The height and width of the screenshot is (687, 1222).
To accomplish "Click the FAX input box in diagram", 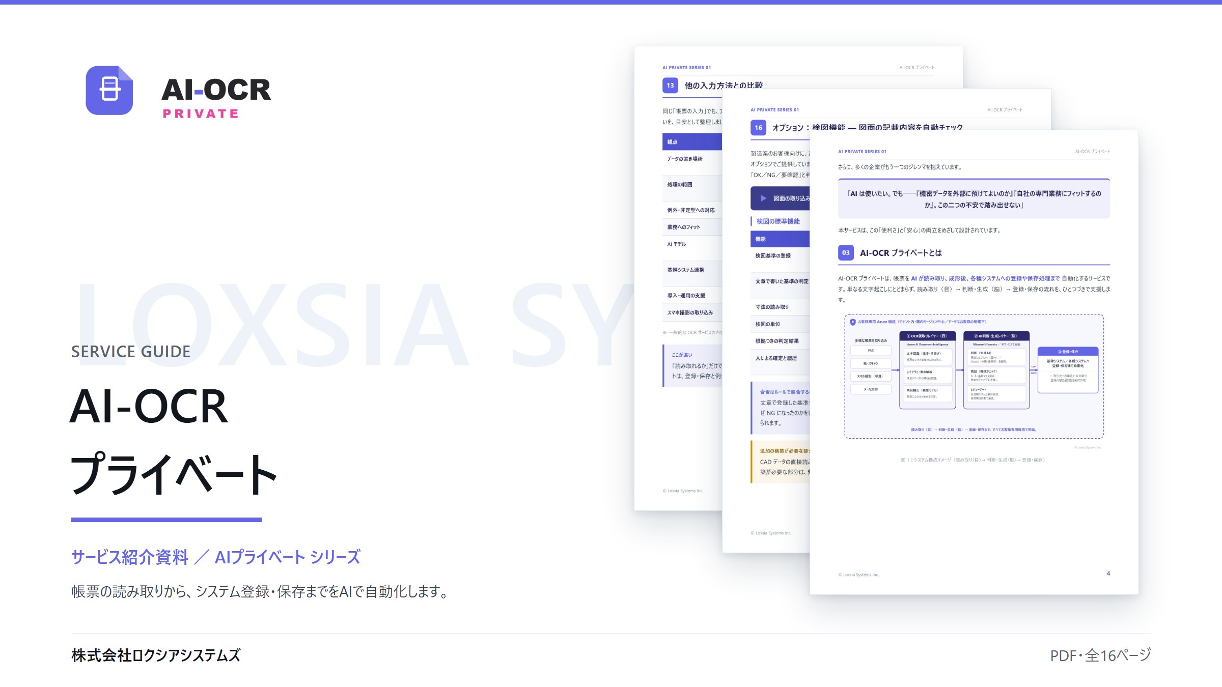I will [x=871, y=351].
